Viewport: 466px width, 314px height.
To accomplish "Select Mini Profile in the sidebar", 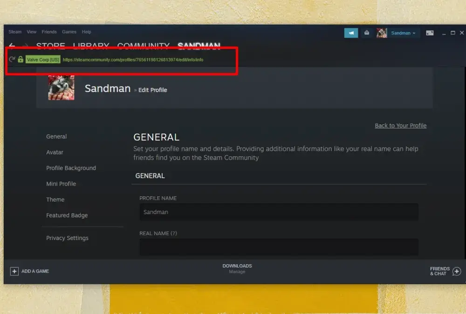I will pos(61,184).
